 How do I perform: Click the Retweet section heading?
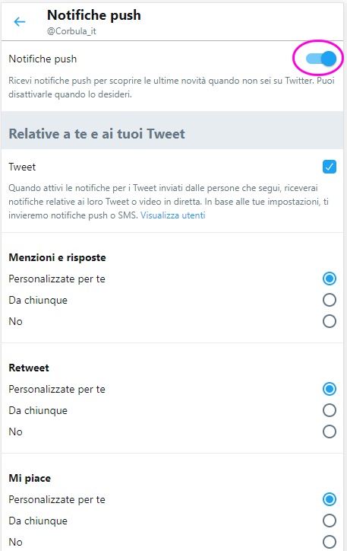29,368
